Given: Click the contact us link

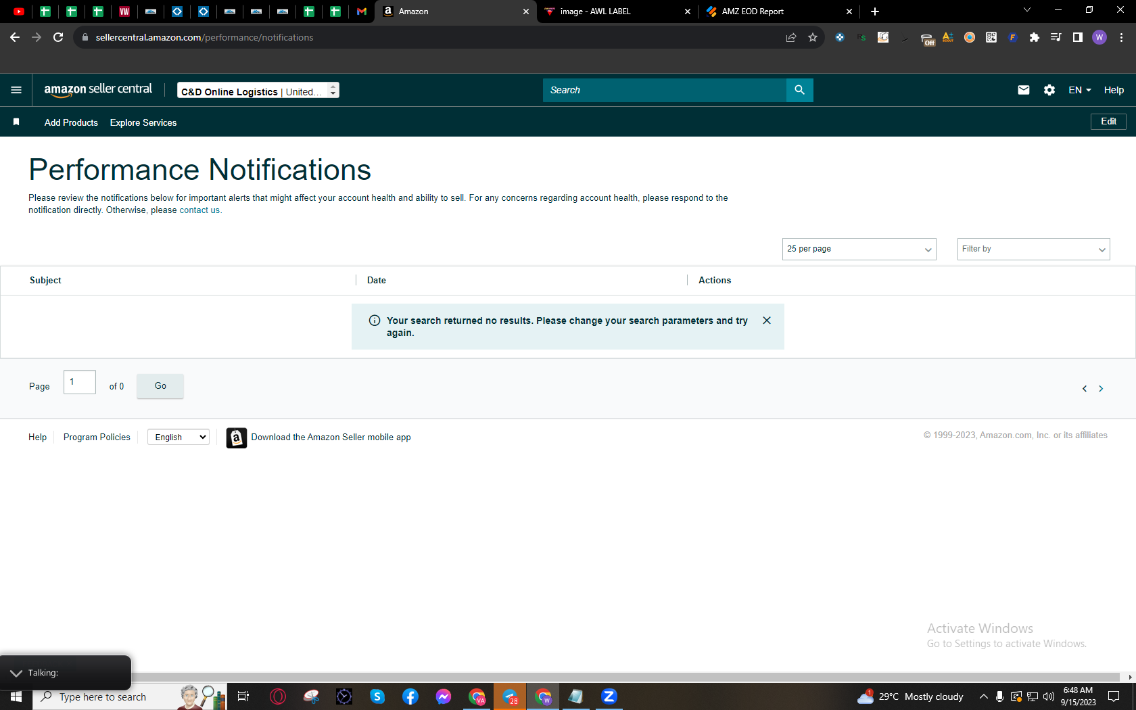Looking at the screenshot, I should tap(199, 210).
